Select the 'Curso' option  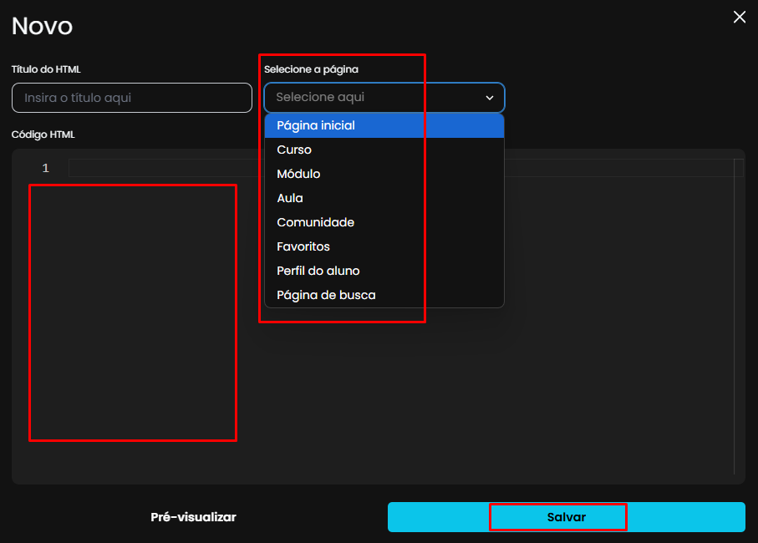tap(384, 150)
